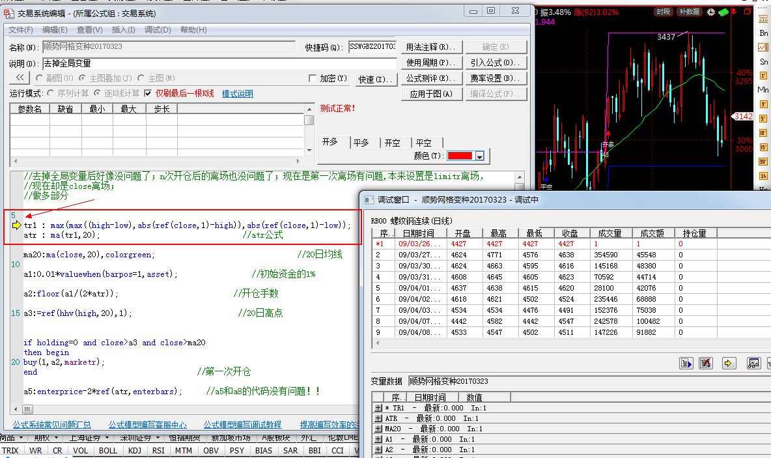The height and width of the screenshot is (458, 771).
Task: Select the Bn period in right sidebar
Action: point(763,33)
